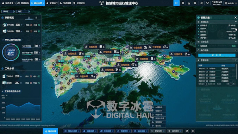Collapse the 操作指令 section
Viewport: 238px width, 134px height.
[236, 50]
